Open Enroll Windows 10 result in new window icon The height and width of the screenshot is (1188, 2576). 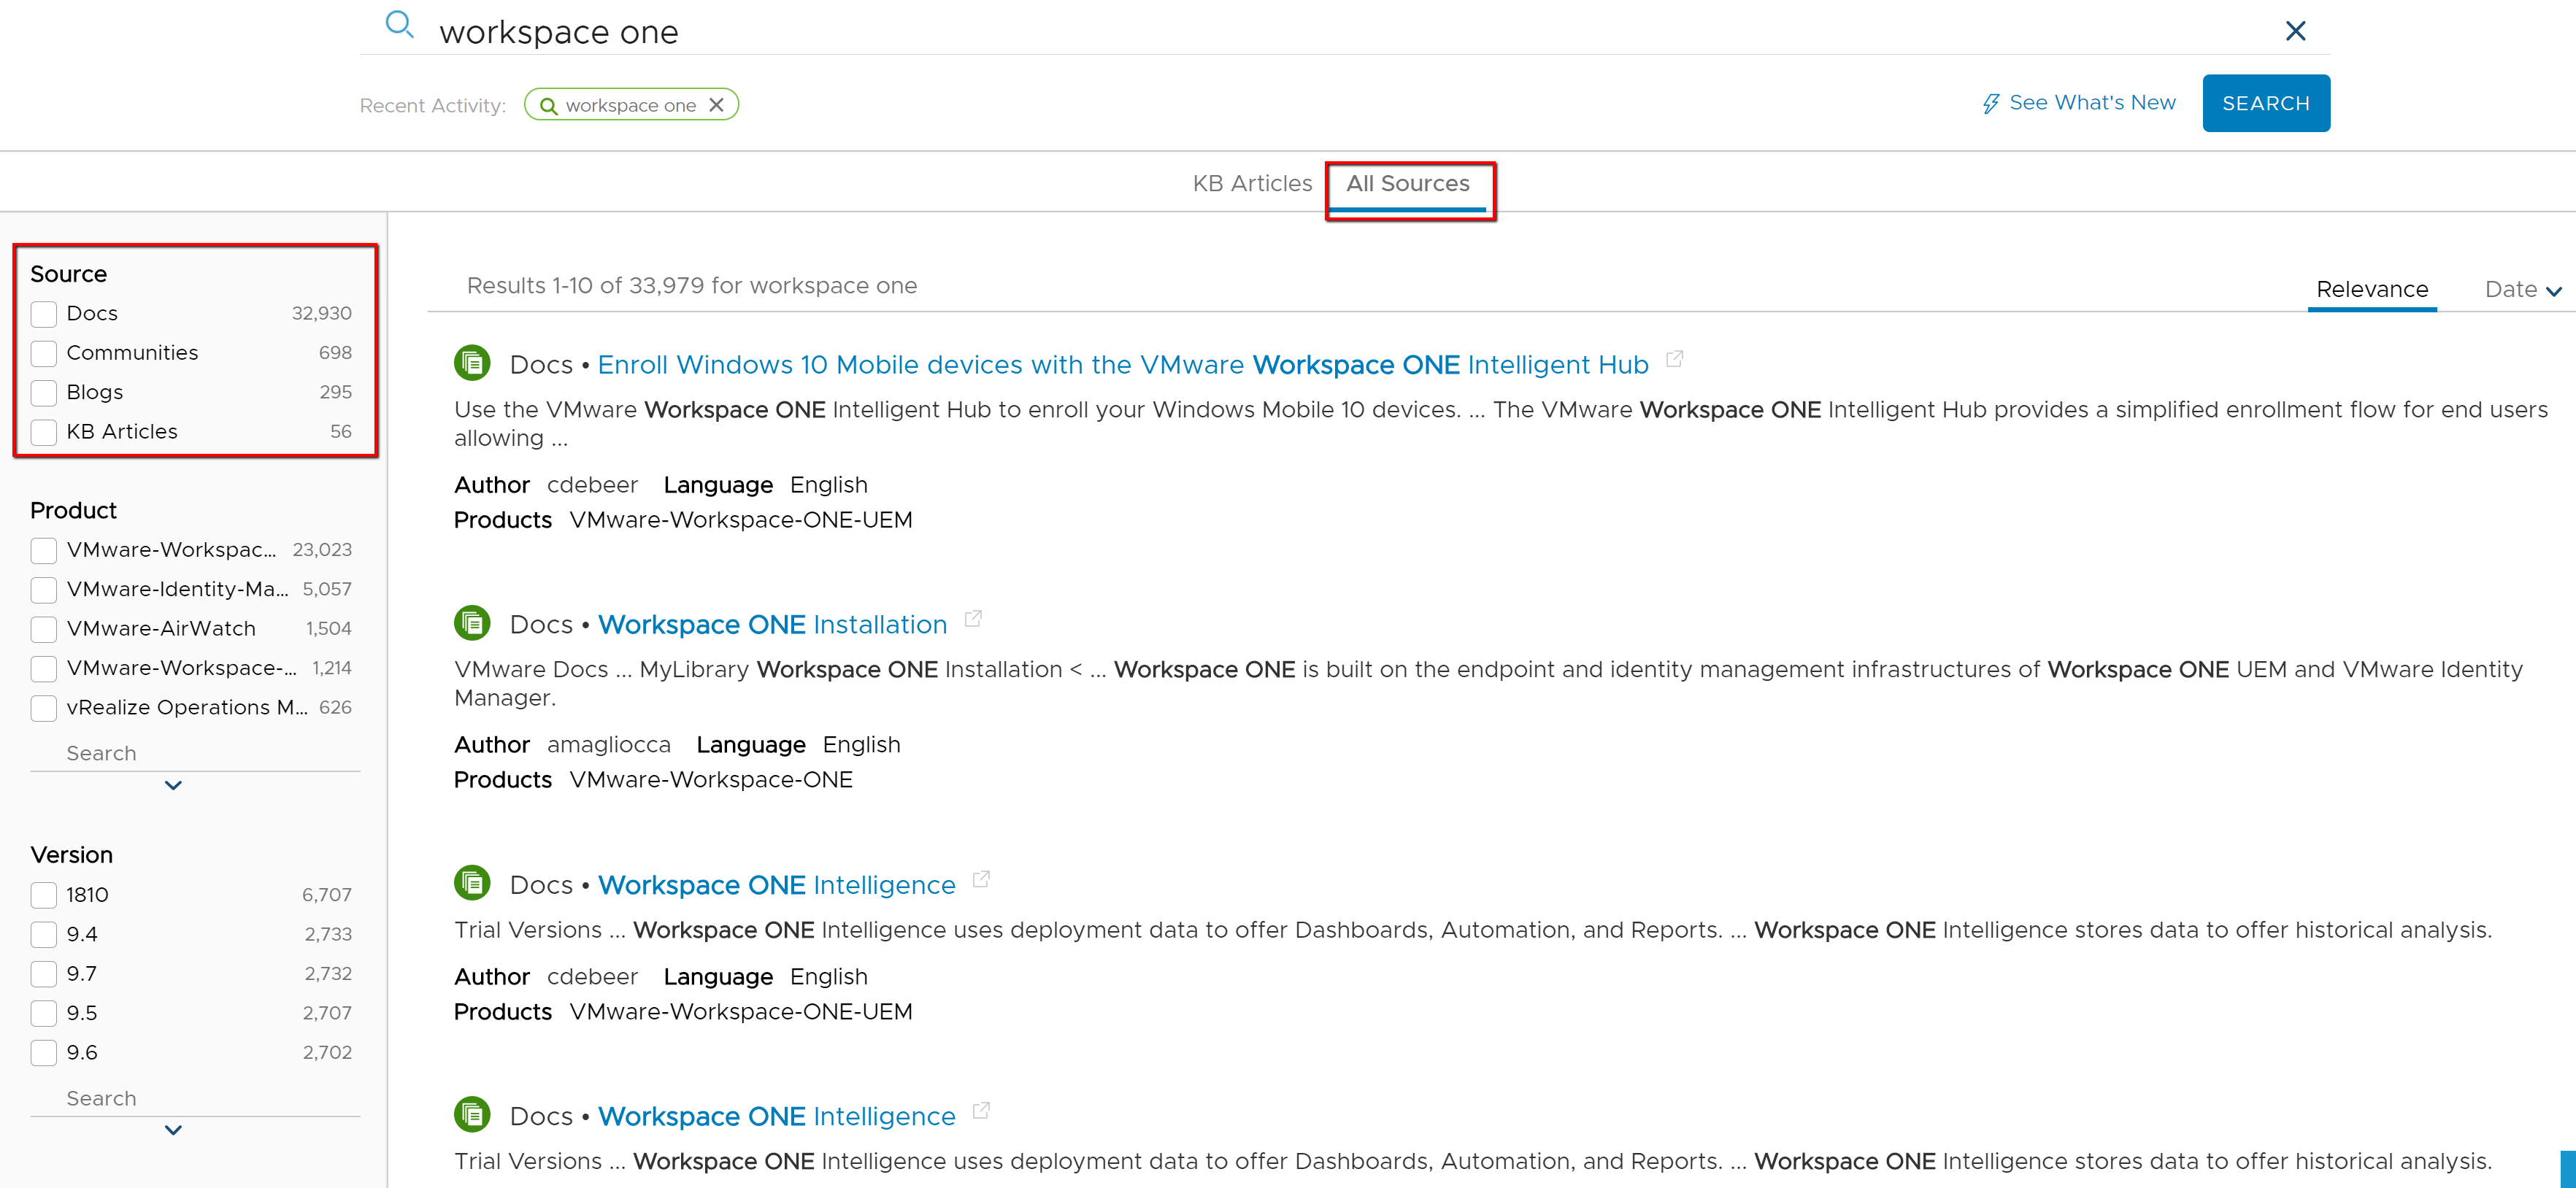click(1675, 359)
